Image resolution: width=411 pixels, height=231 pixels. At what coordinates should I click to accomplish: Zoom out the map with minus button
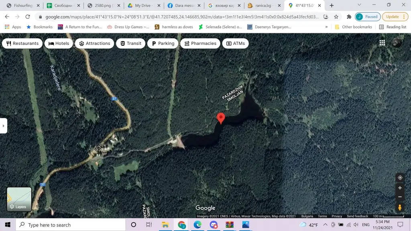(400, 197)
